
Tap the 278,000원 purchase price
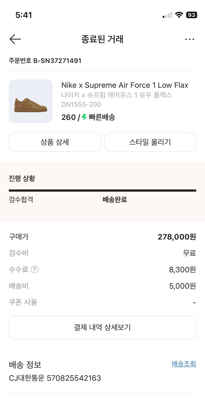[177, 237]
